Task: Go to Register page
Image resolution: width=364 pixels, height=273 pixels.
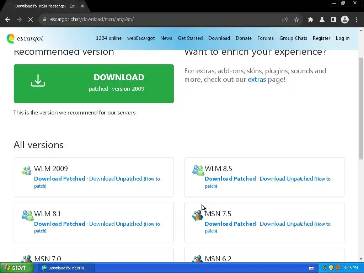Action: [x=321, y=38]
